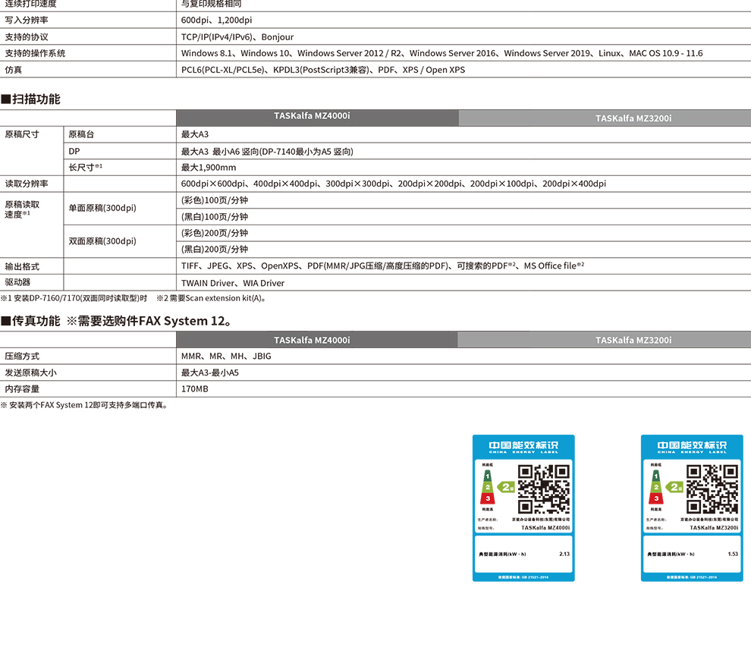The height and width of the screenshot is (663, 751).
Task: Click the TCP/IP(IPv4/IPv6)、Bonjour protocol cell
Action: coord(237,36)
